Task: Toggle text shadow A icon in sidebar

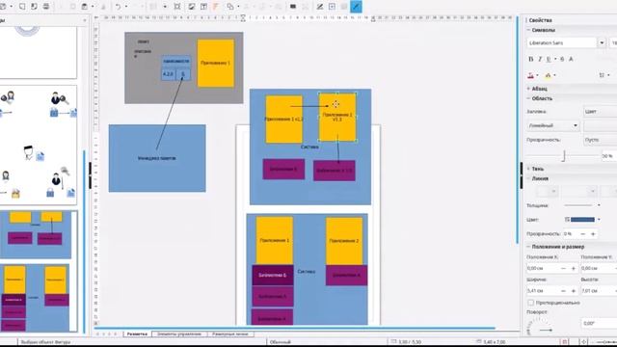Action: pos(571,59)
